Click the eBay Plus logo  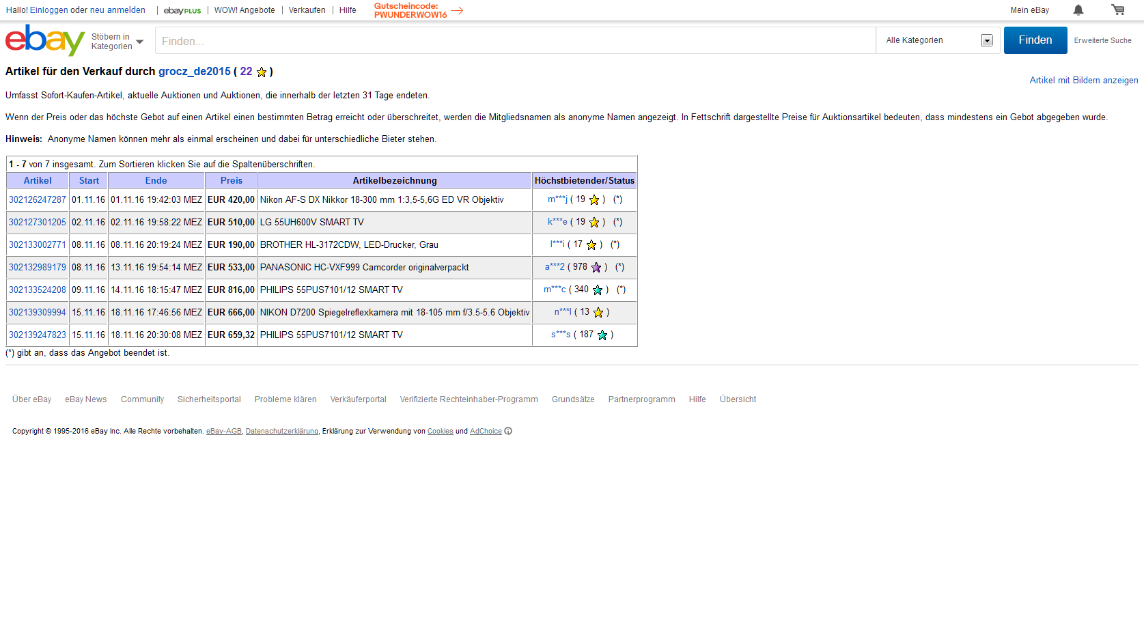tap(182, 10)
